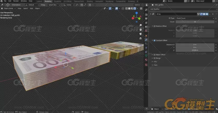Open the Fit Type Fixed Count dropdown
Viewport: 218px width, 113px height.
coord(195,18)
